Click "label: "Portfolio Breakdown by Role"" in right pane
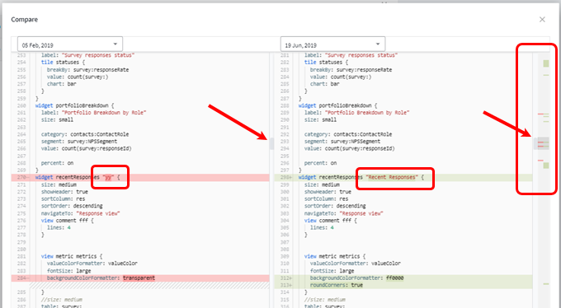 coord(356,113)
